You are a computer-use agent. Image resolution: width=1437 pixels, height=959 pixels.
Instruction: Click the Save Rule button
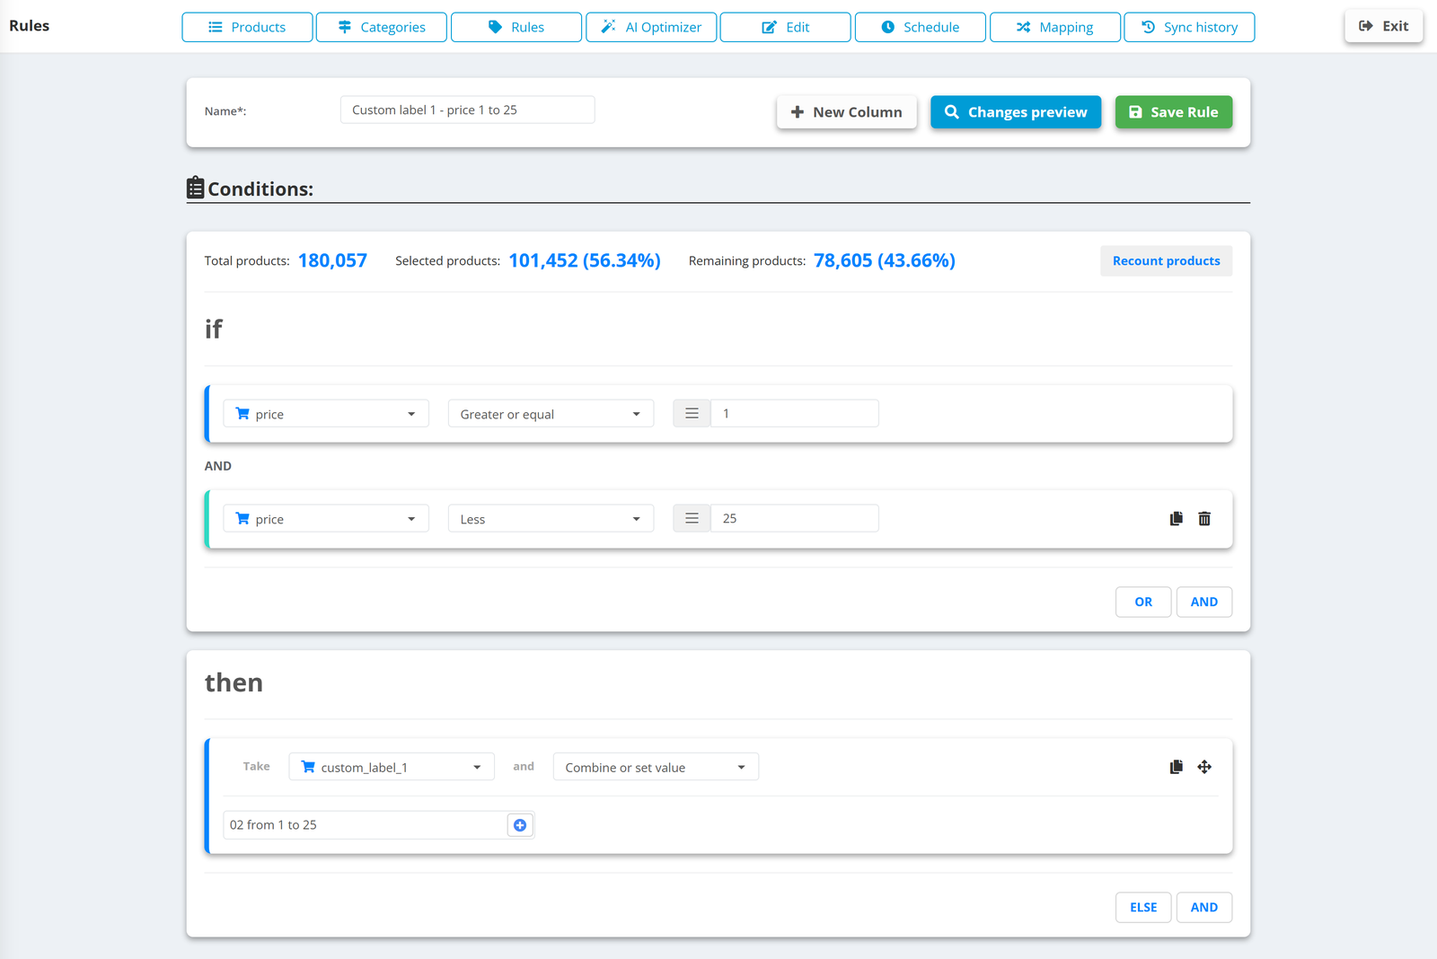(1174, 112)
